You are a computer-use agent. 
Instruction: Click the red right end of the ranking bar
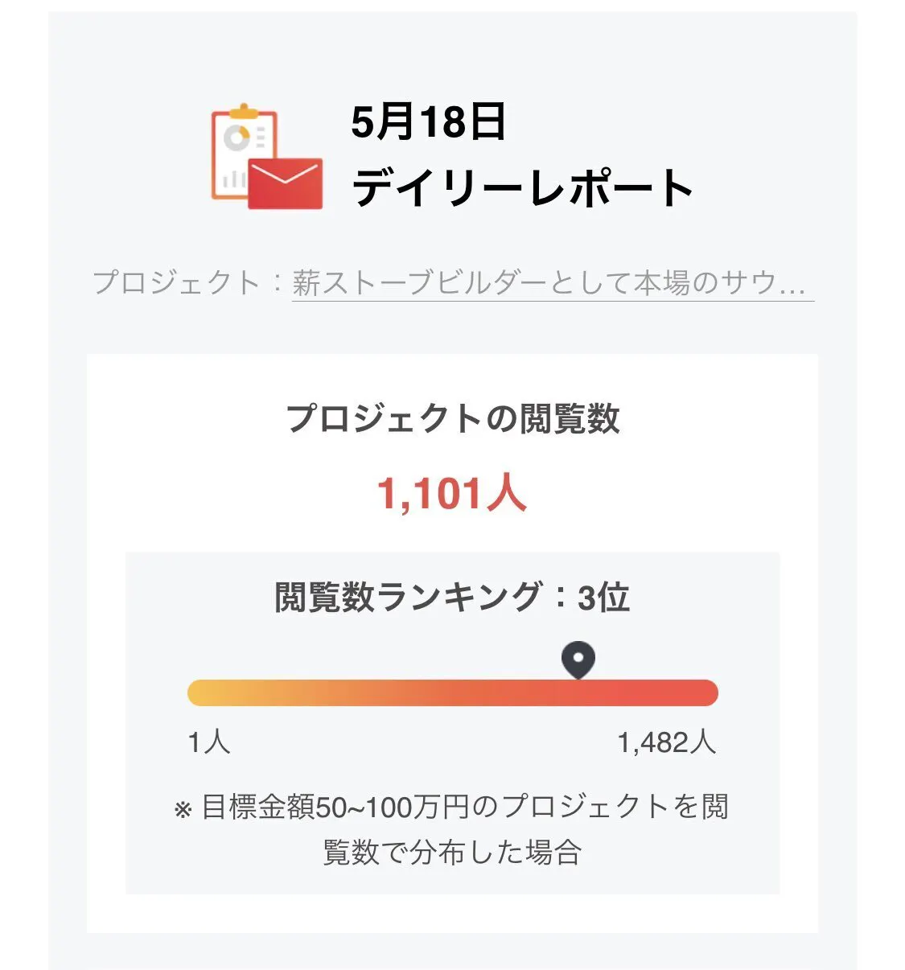704,693
